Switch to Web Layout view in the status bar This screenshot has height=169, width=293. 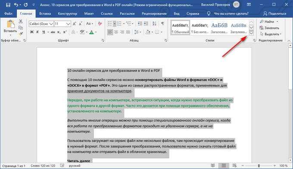[x=234, y=166]
